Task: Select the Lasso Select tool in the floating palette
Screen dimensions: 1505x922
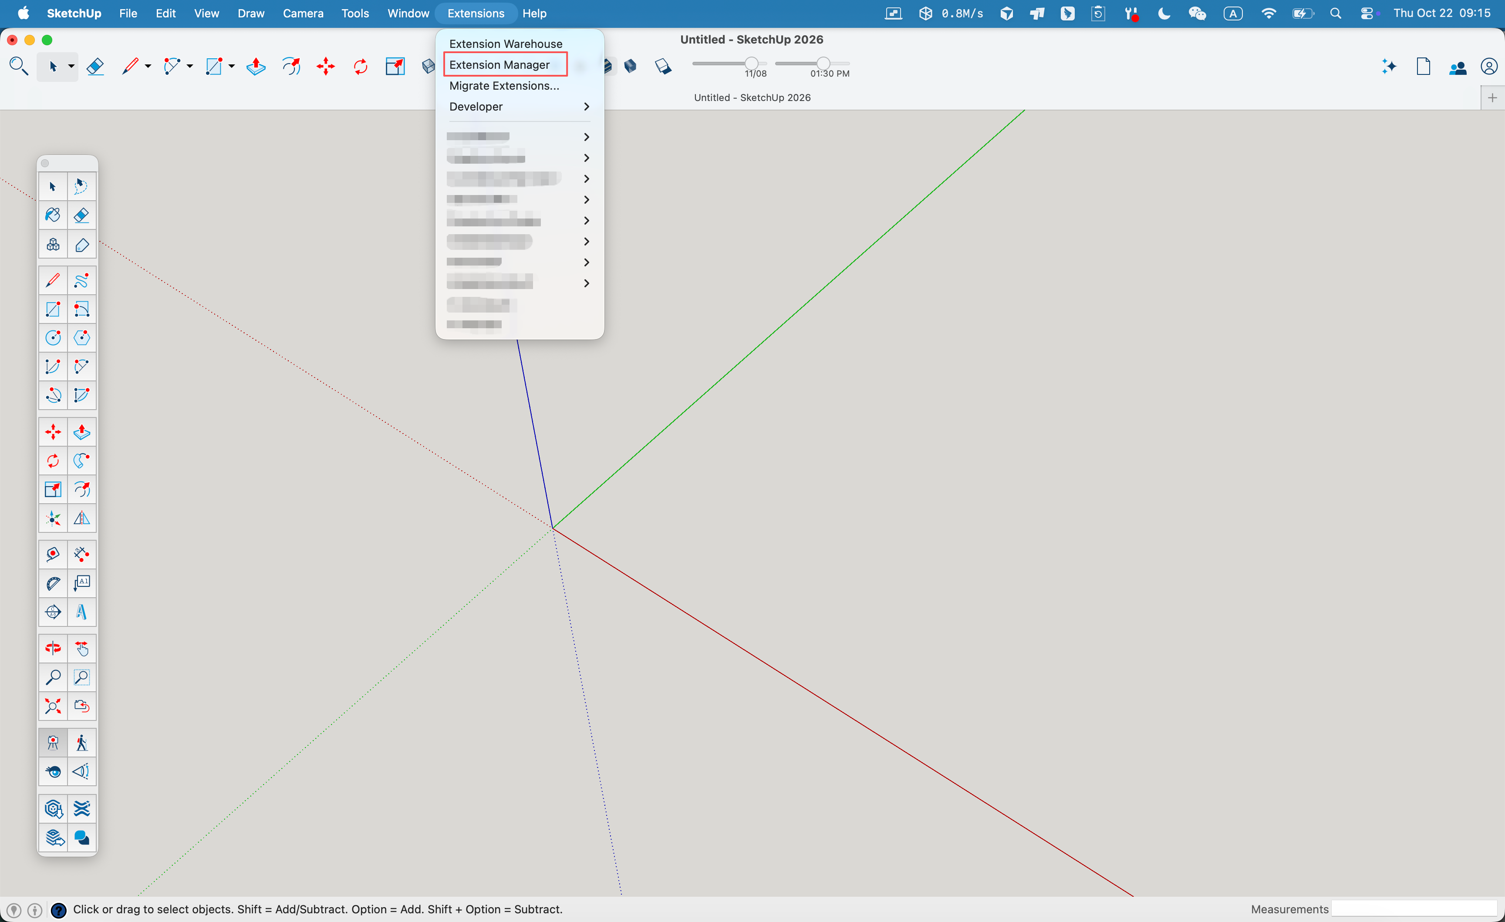Action: click(x=81, y=186)
